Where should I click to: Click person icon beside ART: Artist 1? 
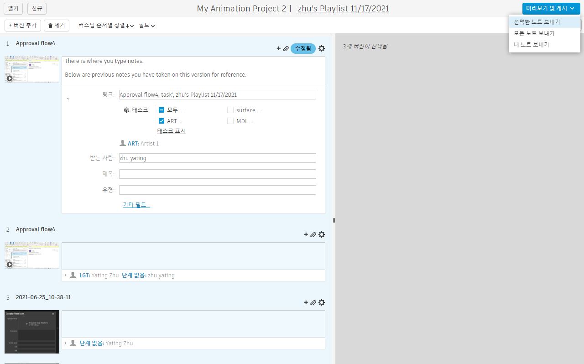tap(122, 143)
